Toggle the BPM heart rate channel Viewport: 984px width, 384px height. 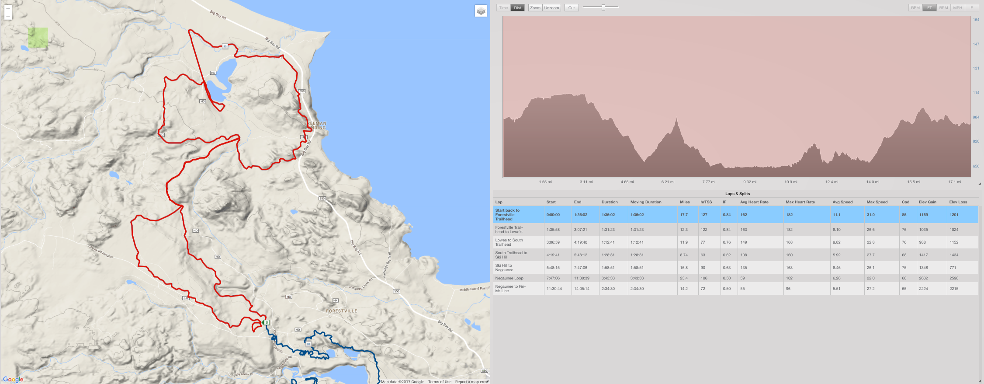[x=943, y=8]
